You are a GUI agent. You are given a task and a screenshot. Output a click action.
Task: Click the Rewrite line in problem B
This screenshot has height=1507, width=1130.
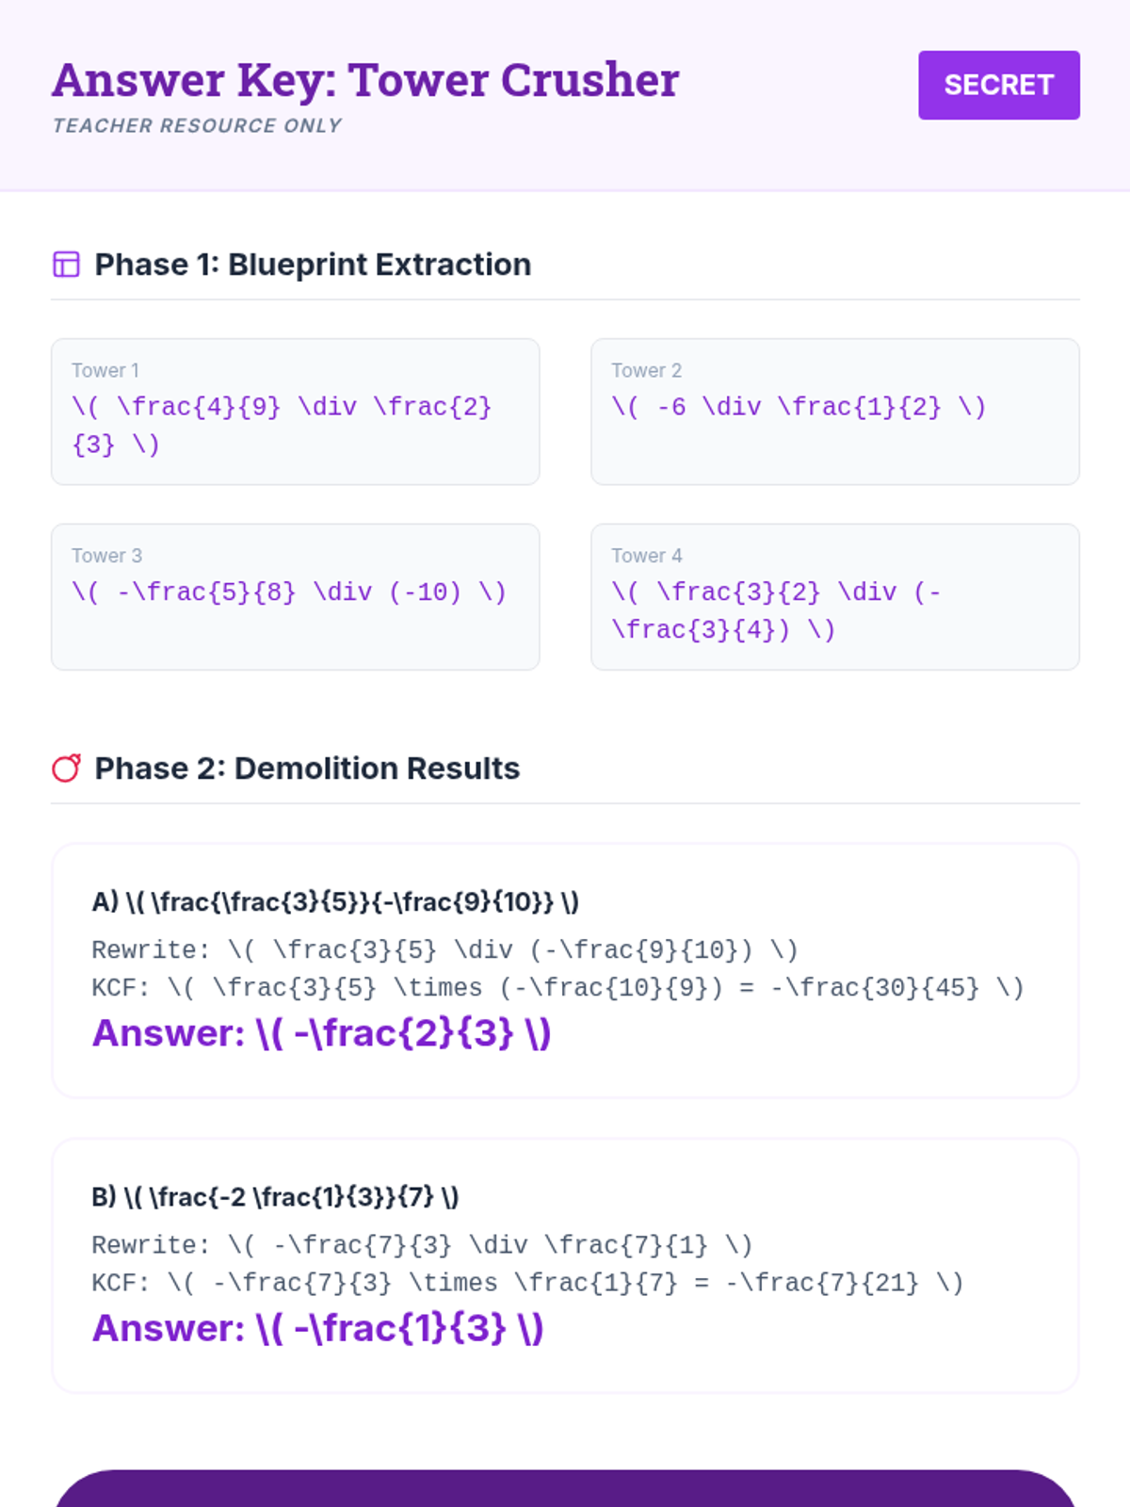422,1245
